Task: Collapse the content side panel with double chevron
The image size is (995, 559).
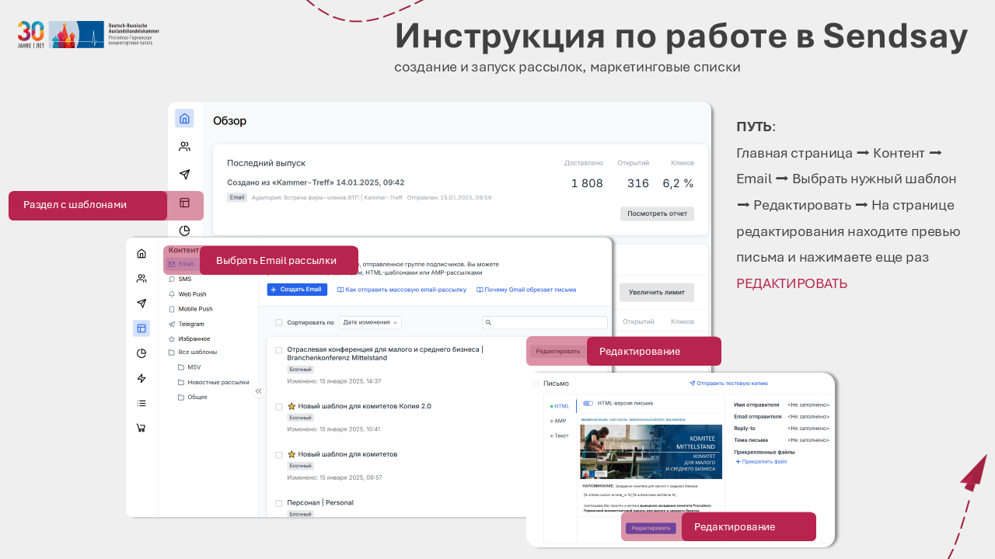Action: tap(259, 391)
